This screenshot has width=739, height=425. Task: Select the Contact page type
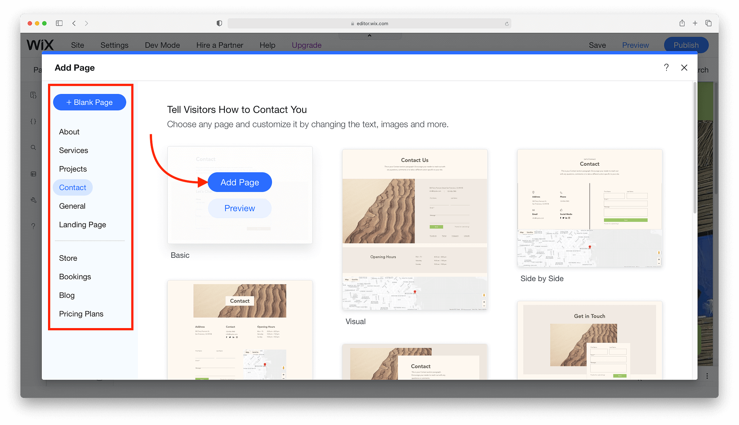pyautogui.click(x=72, y=188)
